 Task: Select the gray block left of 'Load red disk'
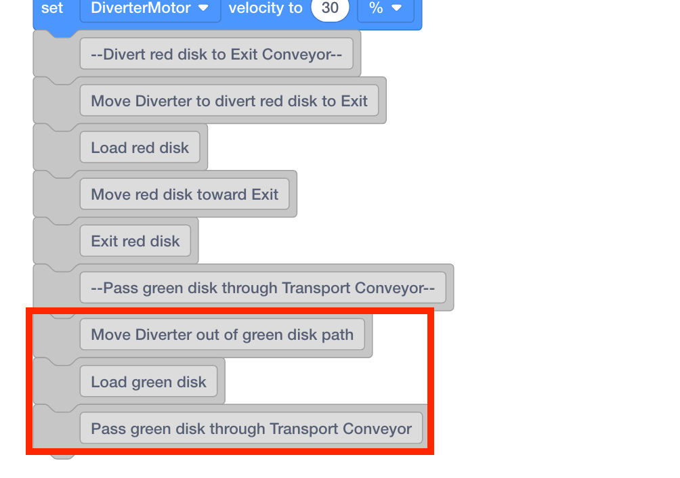tap(56, 148)
